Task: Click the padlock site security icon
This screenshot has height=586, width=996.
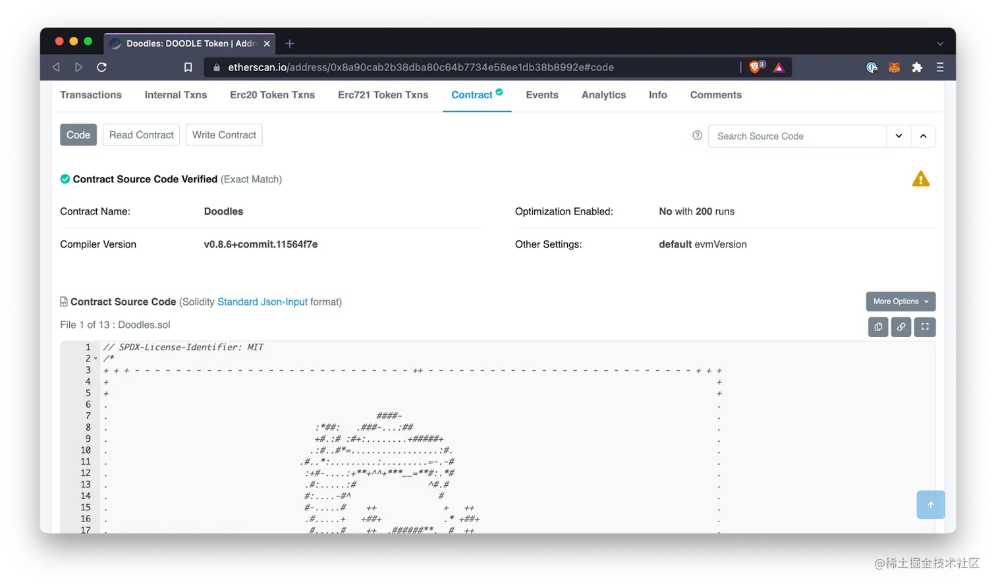Action: click(217, 67)
